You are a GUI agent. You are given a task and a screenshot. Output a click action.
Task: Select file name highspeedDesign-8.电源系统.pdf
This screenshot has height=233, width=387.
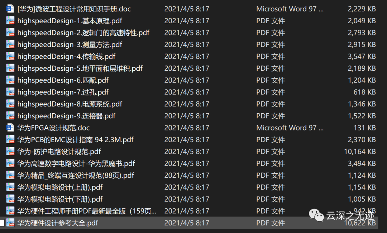pyautogui.click(x=70, y=104)
